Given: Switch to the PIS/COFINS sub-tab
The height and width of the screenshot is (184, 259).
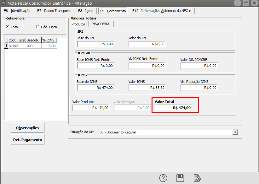Looking at the screenshot, I should 101,24.
